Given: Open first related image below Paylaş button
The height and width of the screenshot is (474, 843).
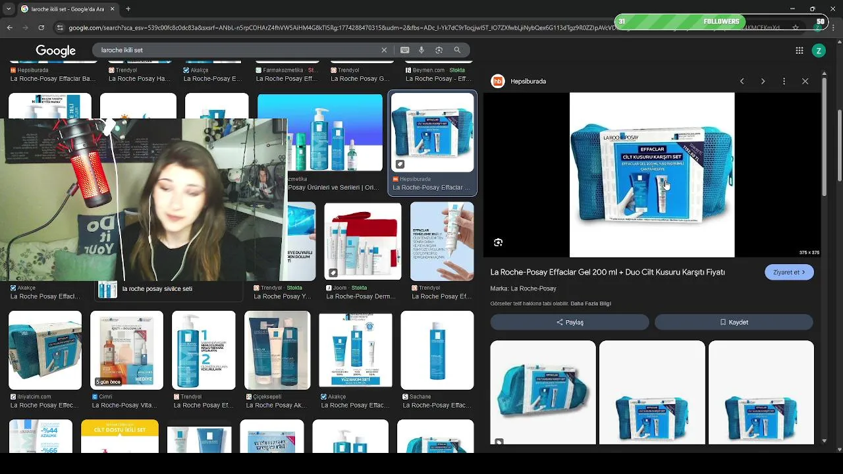Looking at the screenshot, I should coord(543,392).
